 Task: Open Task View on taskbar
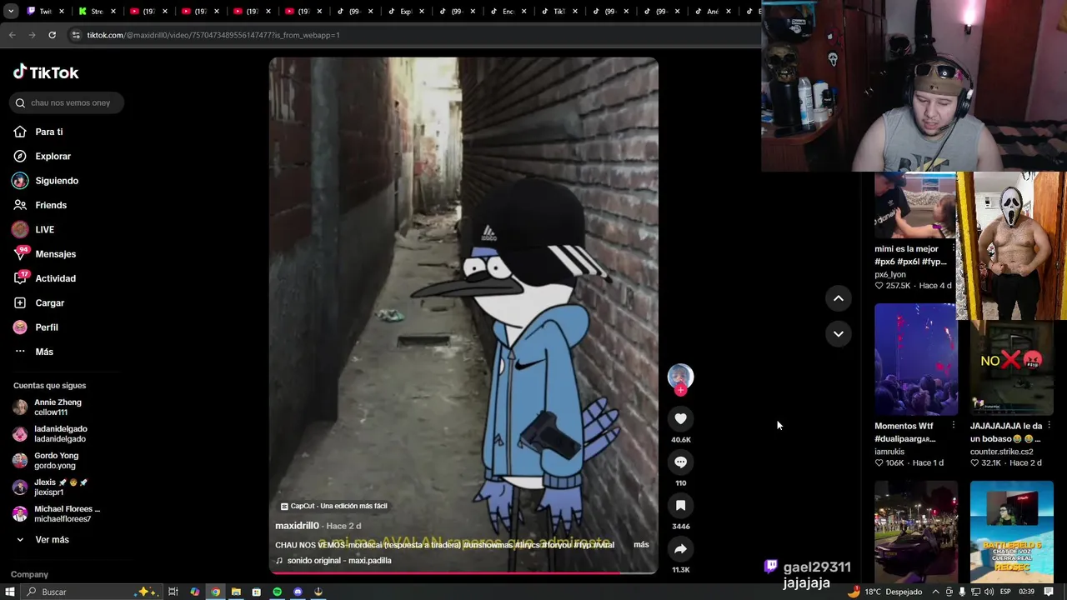click(173, 592)
